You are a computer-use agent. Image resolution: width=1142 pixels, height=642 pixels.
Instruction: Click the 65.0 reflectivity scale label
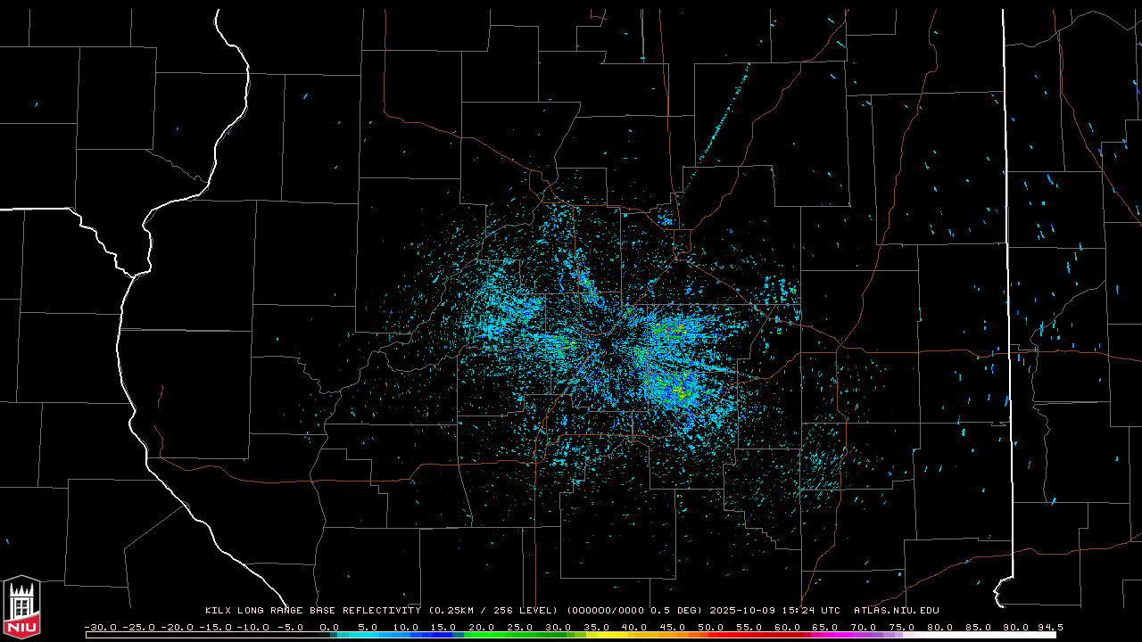click(x=825, y=627)
